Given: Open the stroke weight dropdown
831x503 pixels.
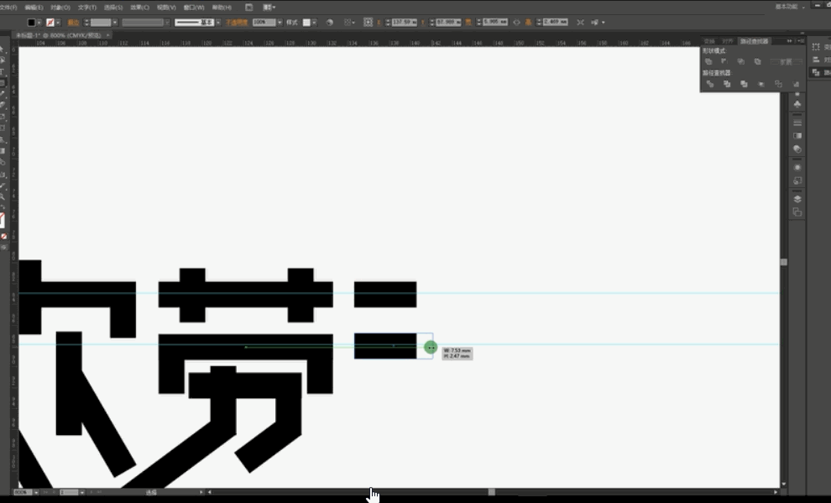Looking at the screenshot, I should [114, 23].
